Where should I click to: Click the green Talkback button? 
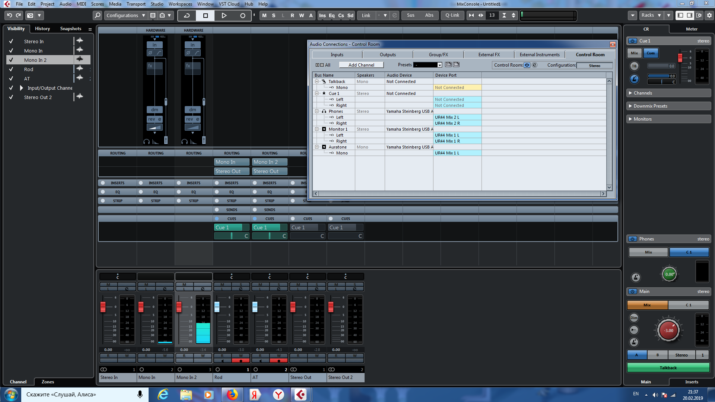668,368
